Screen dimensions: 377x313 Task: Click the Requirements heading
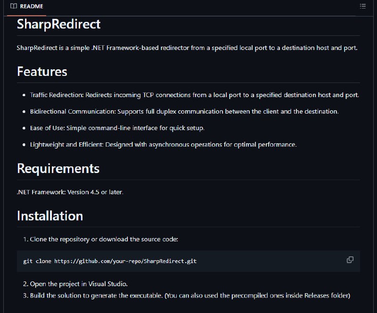coord(58,168)
